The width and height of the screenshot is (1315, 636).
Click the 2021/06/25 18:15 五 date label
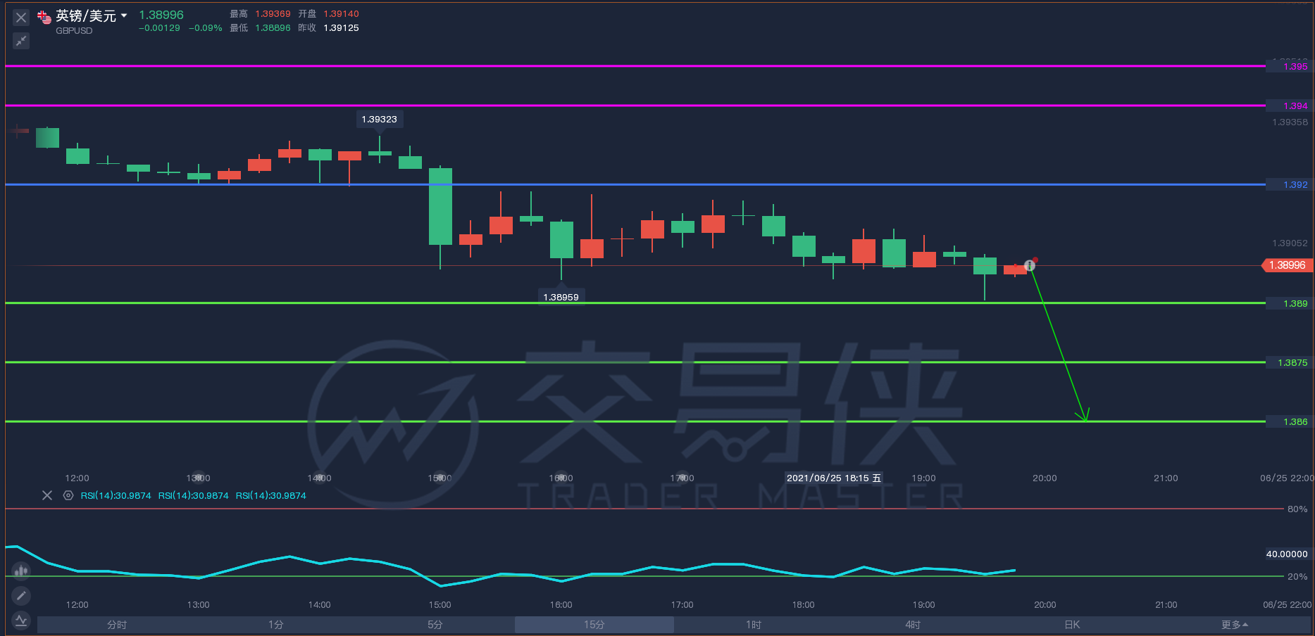pos(834,478)
